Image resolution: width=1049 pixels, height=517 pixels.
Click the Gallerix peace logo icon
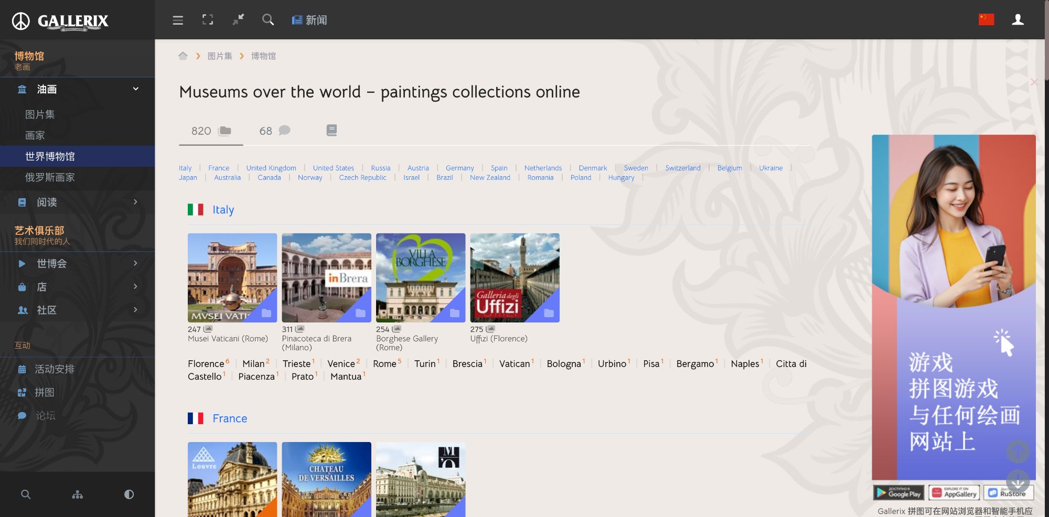click(x=21, y=21)
